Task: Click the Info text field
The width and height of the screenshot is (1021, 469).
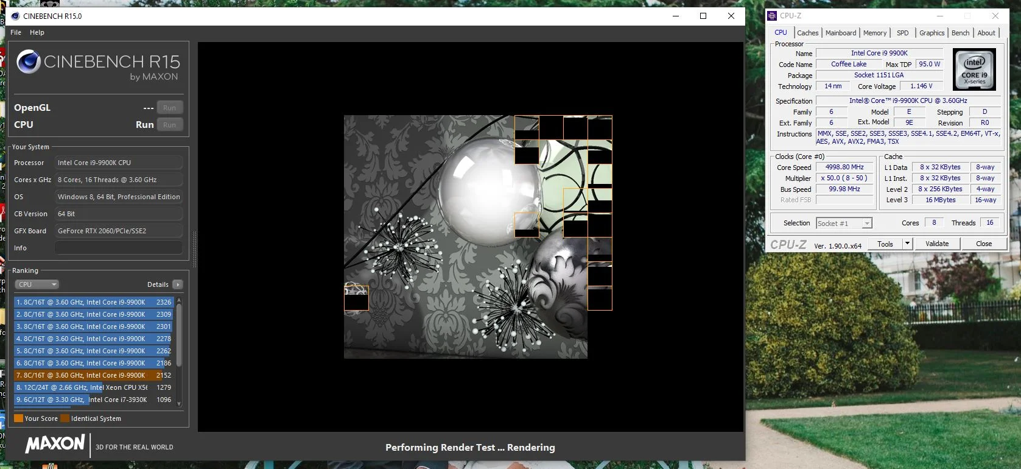Action: click(119, 248)
